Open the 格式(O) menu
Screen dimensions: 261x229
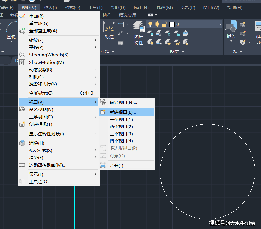[72, 8]
